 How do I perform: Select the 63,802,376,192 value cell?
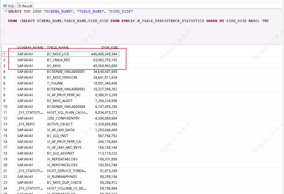104,60
